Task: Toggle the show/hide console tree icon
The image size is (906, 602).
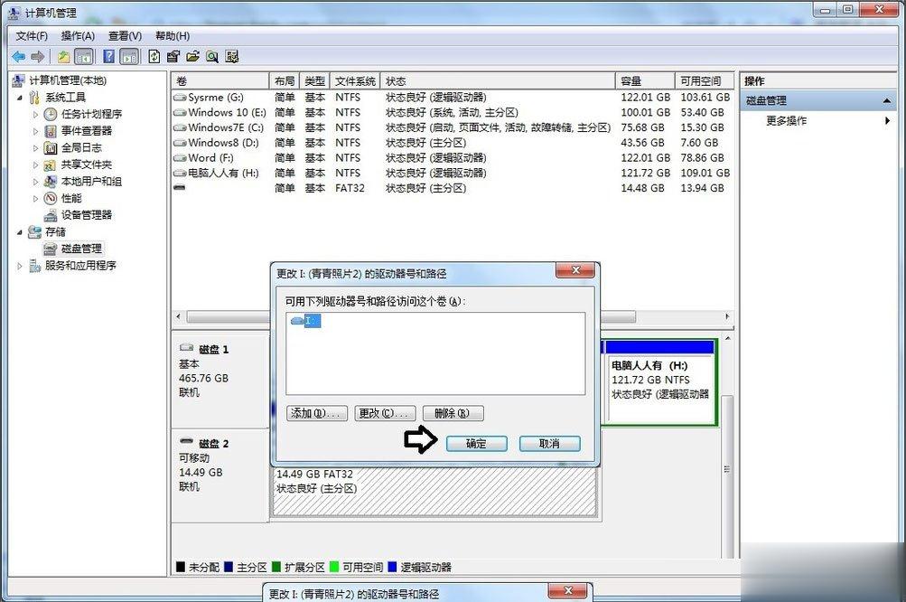Action: coord(84,56)
